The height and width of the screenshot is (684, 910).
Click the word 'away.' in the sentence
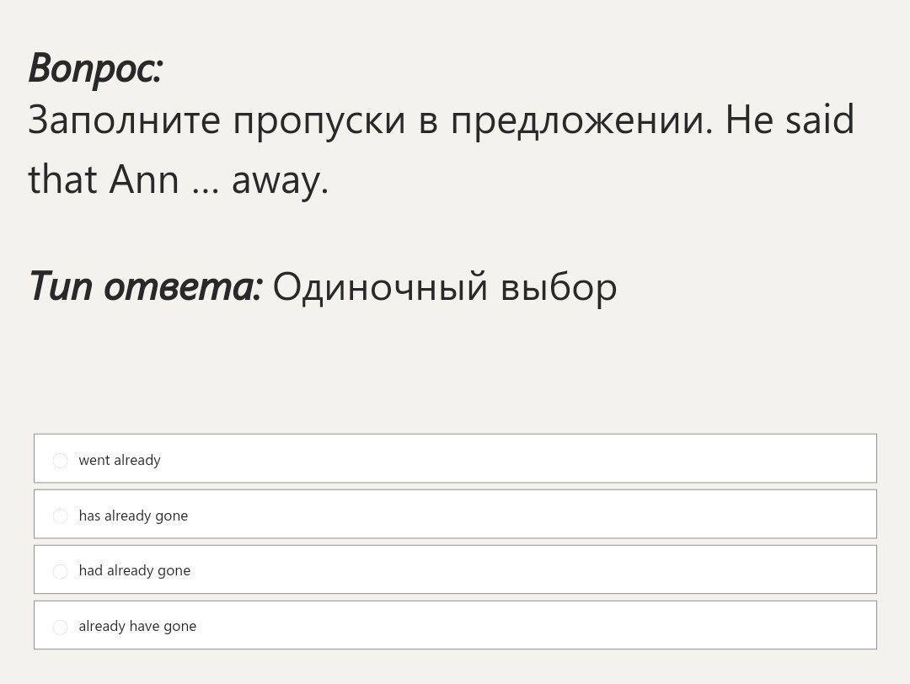coord(279,181)
